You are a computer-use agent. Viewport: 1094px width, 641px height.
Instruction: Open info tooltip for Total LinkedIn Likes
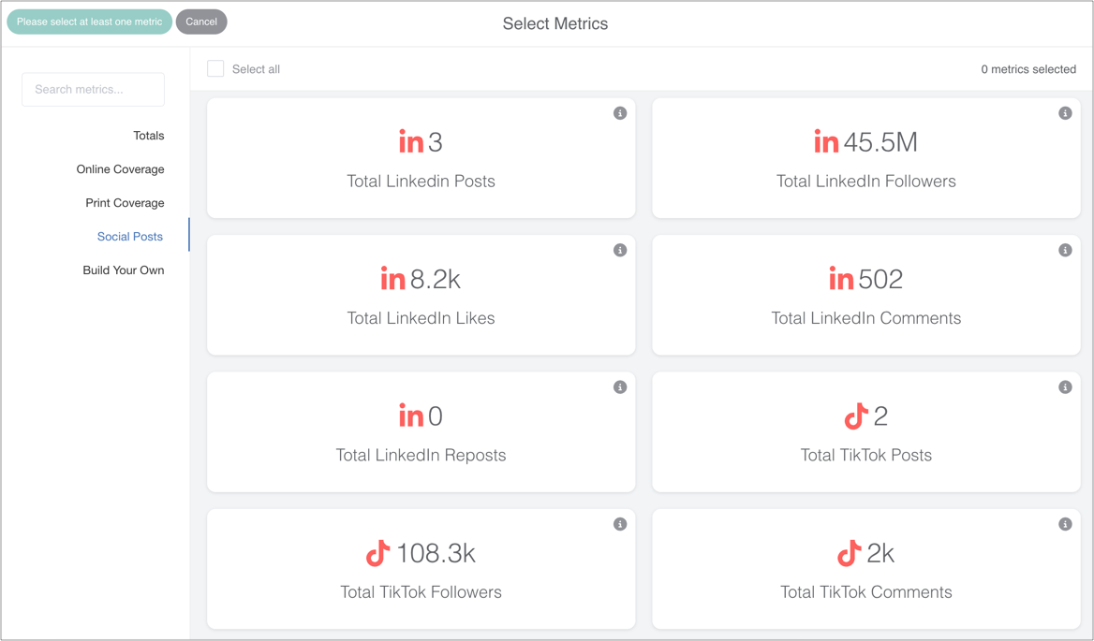(620, 250)
